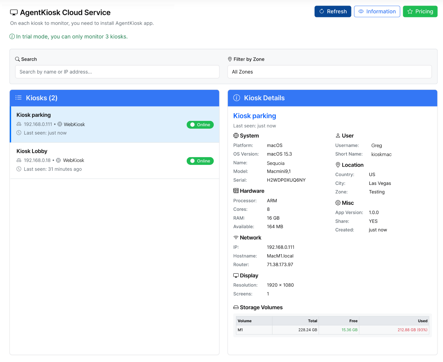Click the Volume column header
The height and width of the screenshot is (362, 443).
point(254,321)
